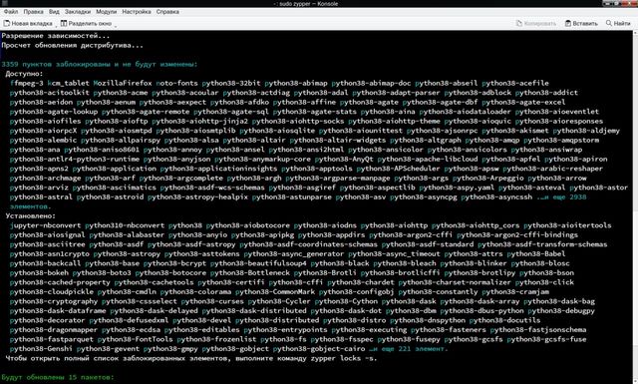Open the Настройка menu
The width and height of the screenshot is (638, 384).
[137, 12]
